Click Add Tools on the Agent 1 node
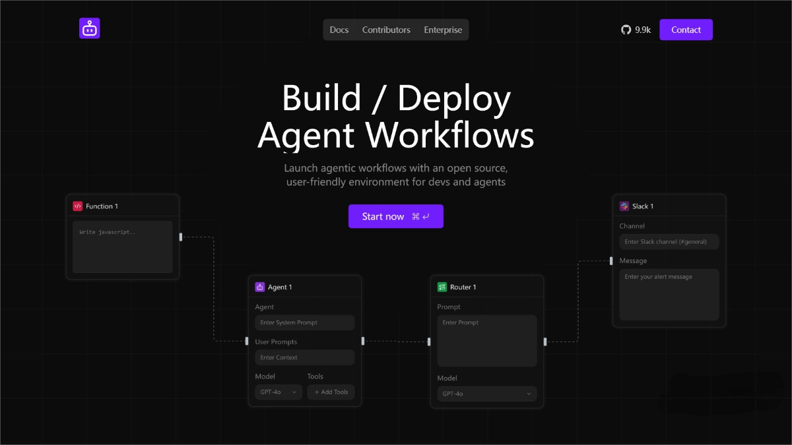 [x=331, y=392]
